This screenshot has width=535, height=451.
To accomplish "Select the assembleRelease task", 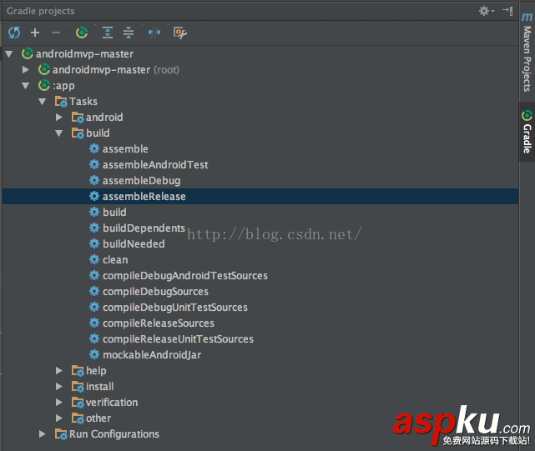I will pyautogui.click(x=144, y=197).
